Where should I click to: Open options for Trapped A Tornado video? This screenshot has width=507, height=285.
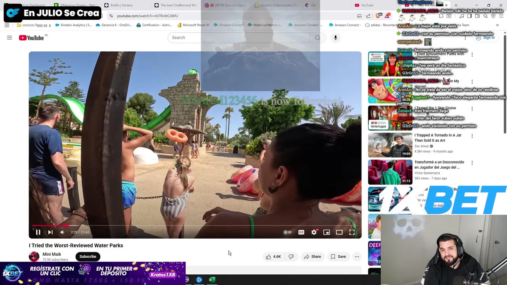pos(472,136)
